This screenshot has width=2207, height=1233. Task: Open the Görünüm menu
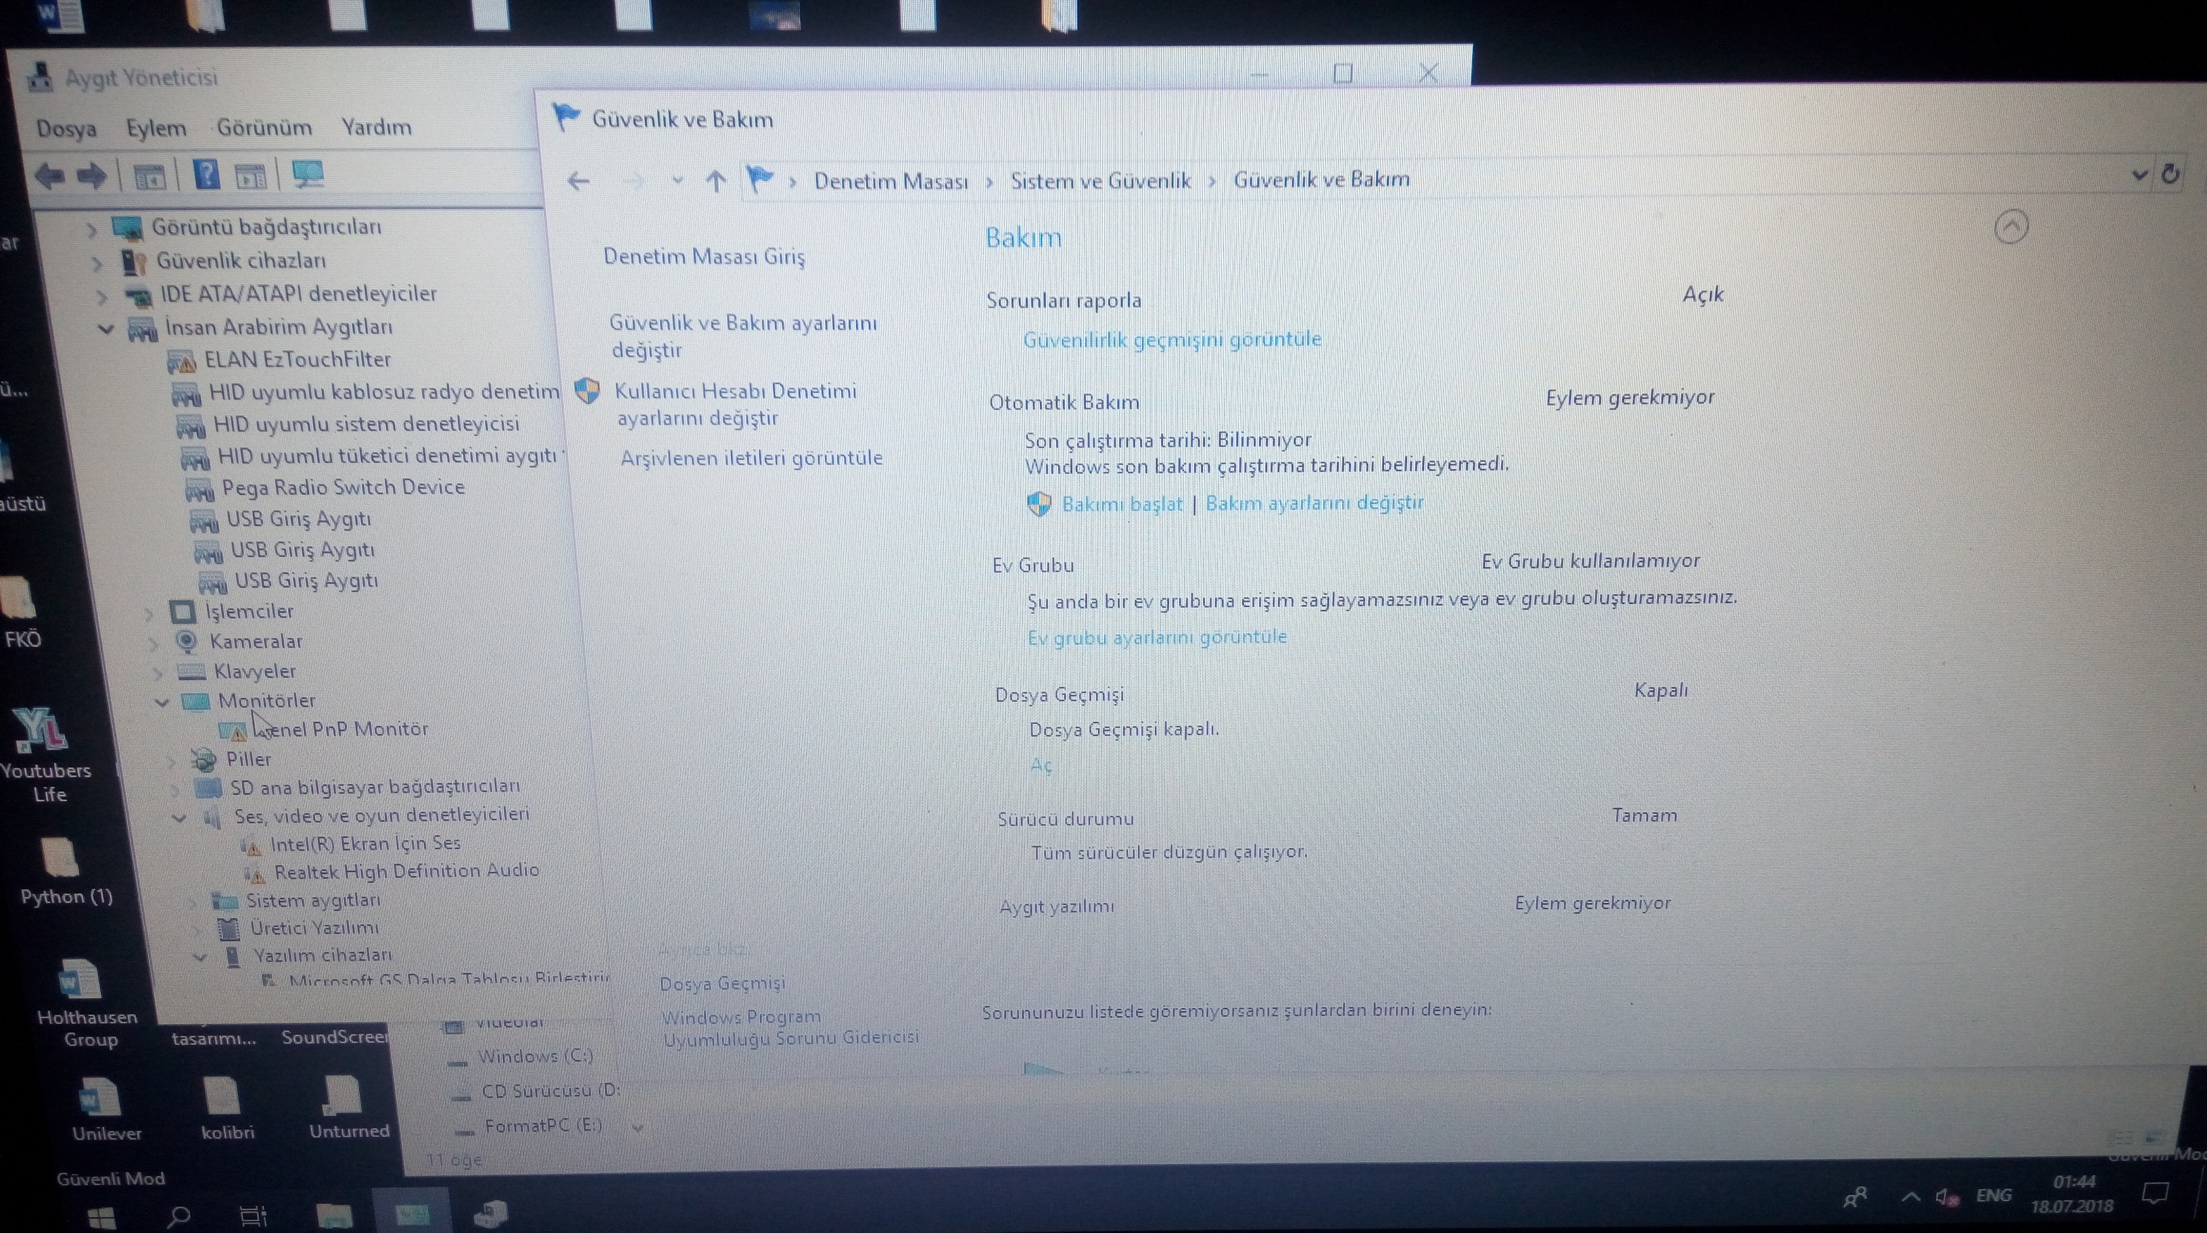pyautogui.click(x=264, y=128)
